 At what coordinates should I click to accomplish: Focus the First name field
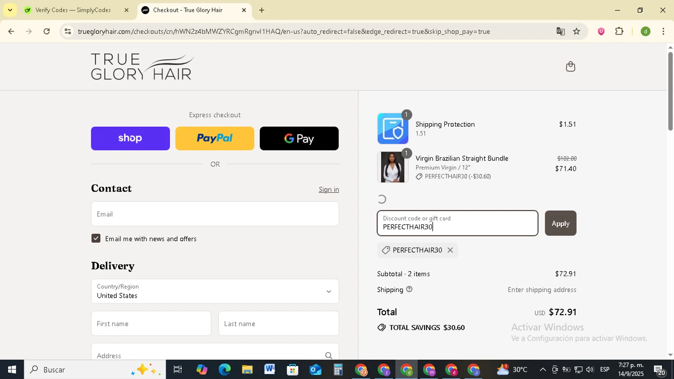tap(151, 324)
